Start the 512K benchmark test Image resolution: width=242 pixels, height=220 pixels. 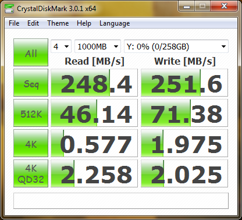tap(31, 113)
